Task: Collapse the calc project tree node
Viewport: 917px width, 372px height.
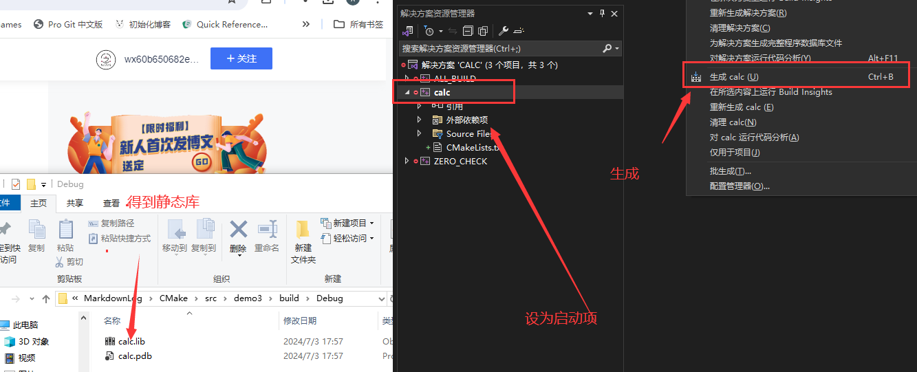Action: [407, 92]
